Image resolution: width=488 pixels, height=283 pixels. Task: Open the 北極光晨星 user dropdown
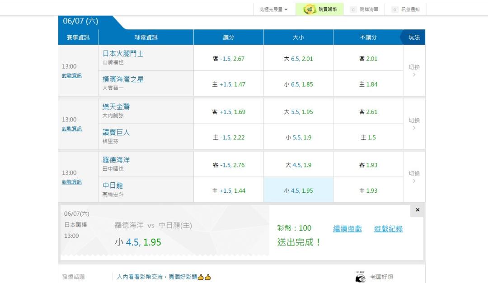pyautogui.click(x=273, y=9)
